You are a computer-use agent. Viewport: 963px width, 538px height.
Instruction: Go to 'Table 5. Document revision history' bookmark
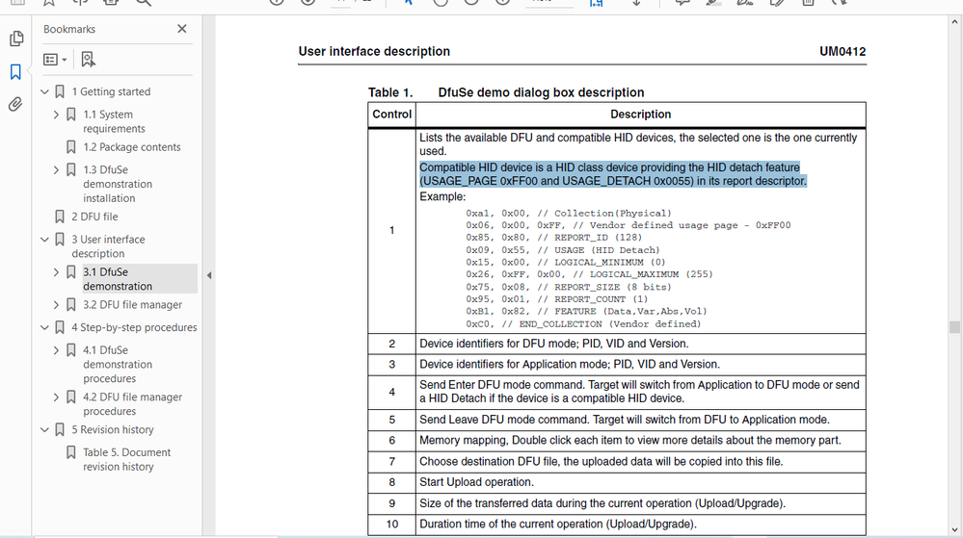click(126, 459)
